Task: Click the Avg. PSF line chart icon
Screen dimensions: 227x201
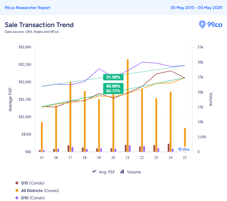Action: pos(94,172)
